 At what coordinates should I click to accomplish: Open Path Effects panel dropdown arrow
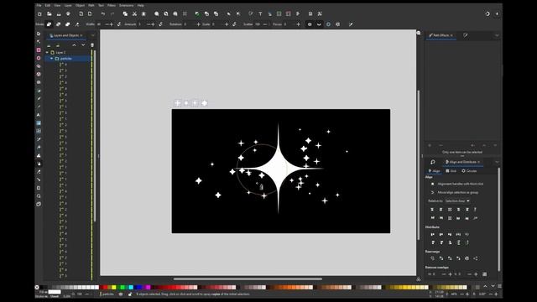click(x=497, y=35)
